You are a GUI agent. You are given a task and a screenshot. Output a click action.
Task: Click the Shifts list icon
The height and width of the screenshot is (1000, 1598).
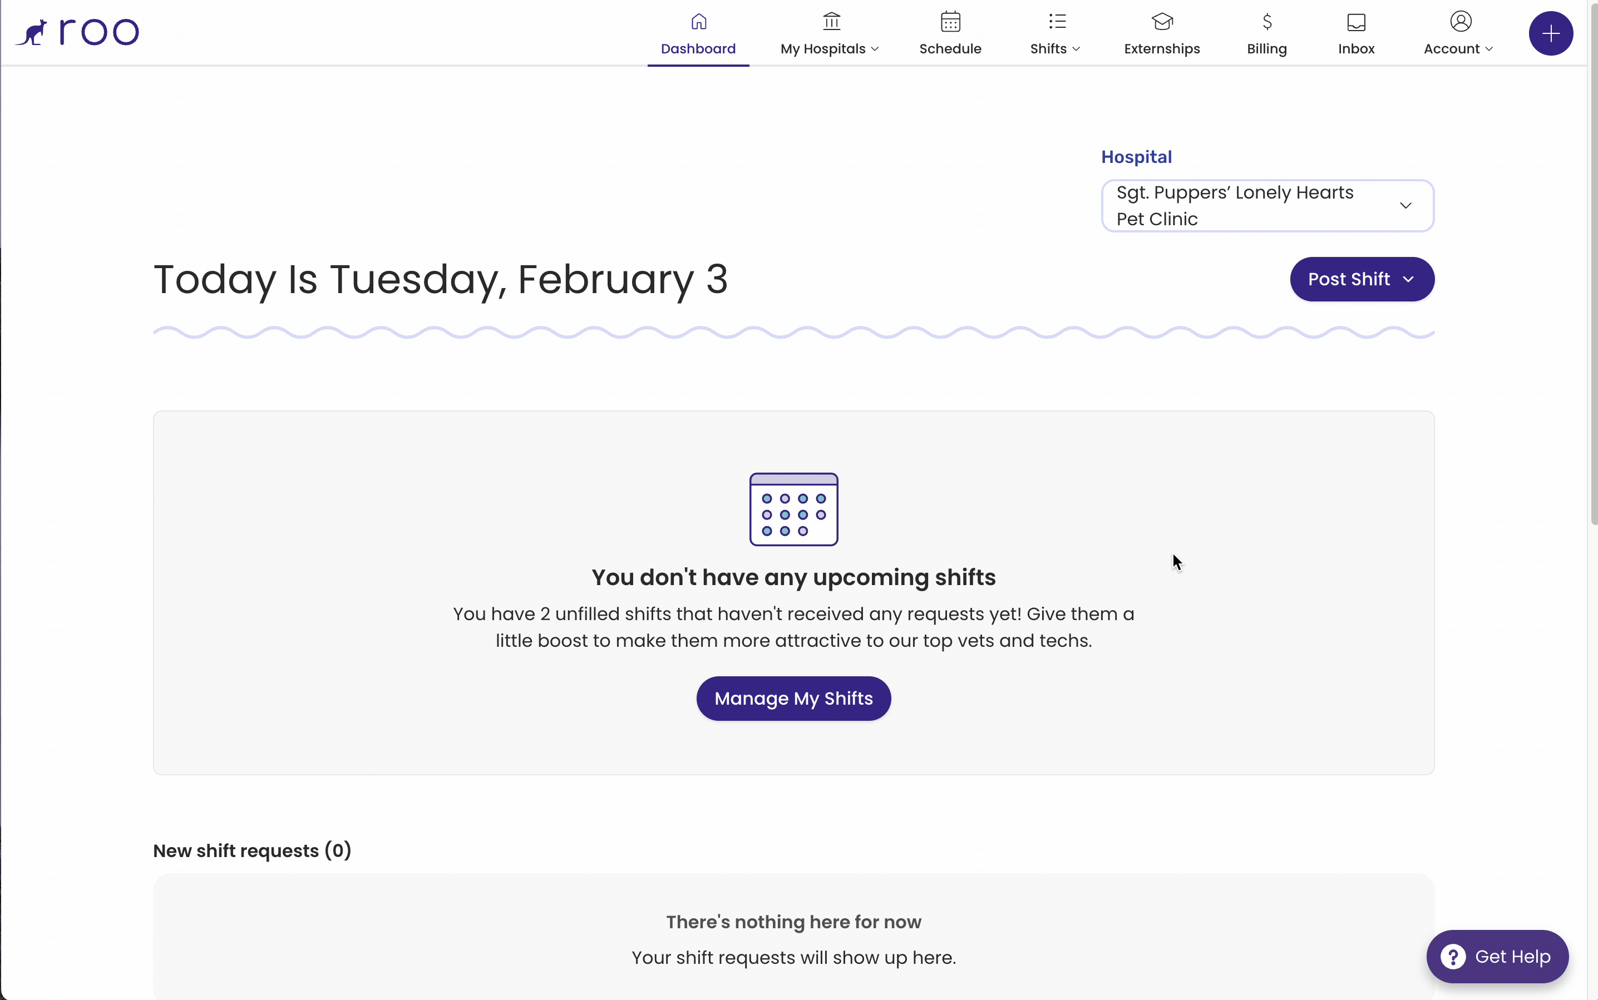coord(1057,22)
